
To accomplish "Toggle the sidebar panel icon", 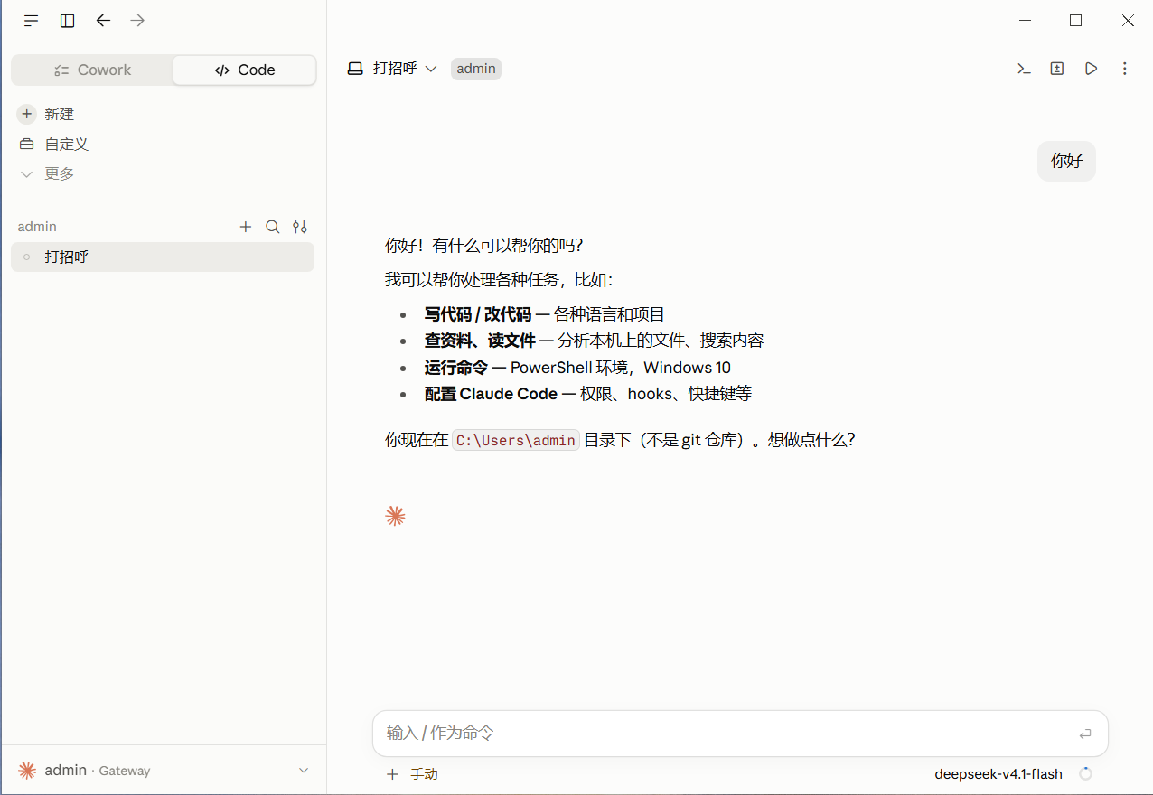I will pyautogui.click(x=68, y=21).
